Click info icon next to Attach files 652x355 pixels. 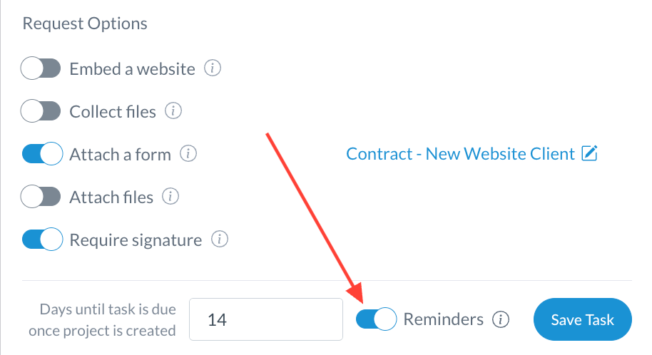coord(171,197)
